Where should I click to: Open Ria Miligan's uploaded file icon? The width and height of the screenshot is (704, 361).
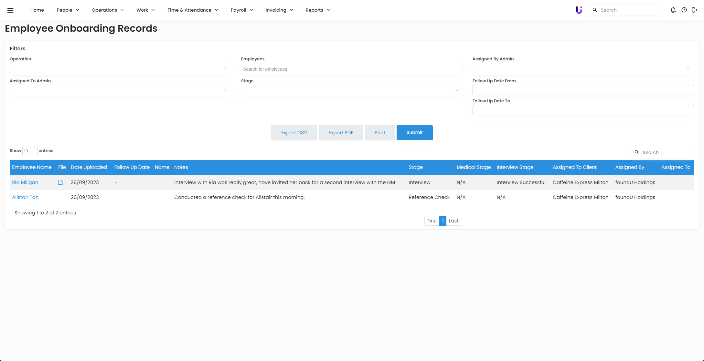point(60,182)
